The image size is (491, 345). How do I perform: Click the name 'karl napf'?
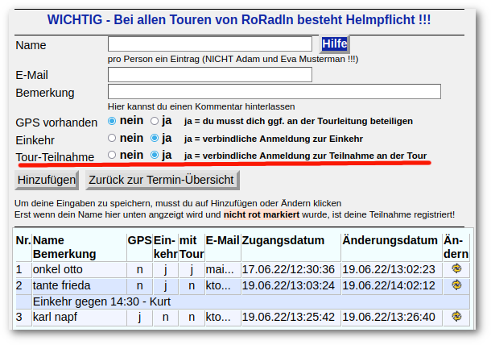pyautogui.click(x=55, y=317)
